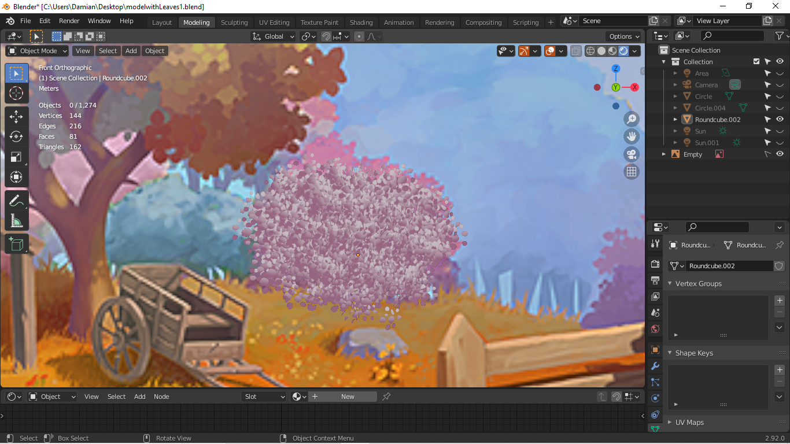Toggle Collection exclude checkbox
Screen dimensions: 790x444
pyautogui.click(x=756, y=62)
